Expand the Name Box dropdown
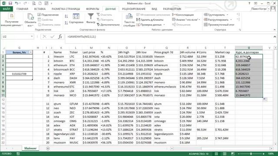 pos(32,36)
